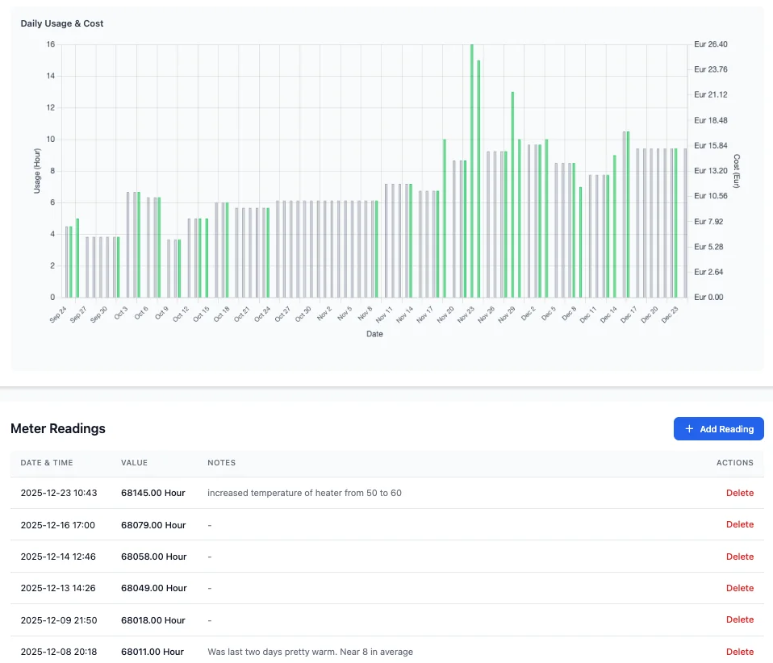Click the green bar reaching 13 near Nov 29
Viewport: 773px width, 663px height.
512,194
